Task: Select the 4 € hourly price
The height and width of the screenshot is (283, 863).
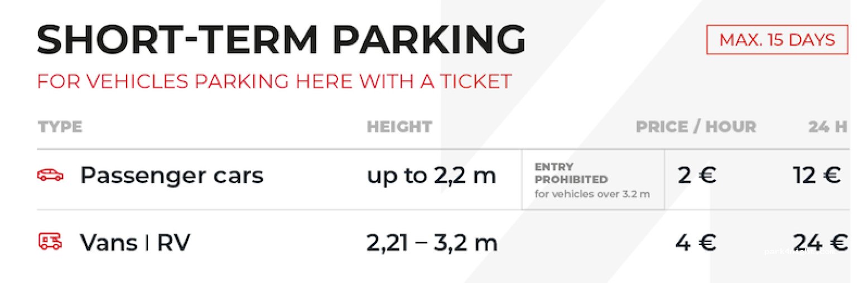Action: coord(696,243)
